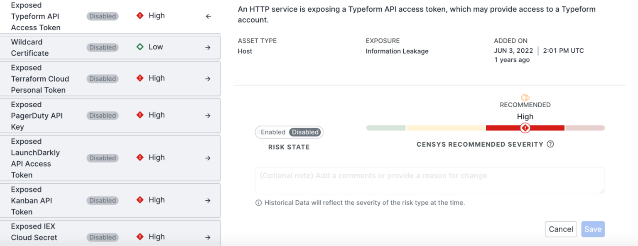Image resolution: width=638 pixels, height=246 pixels.
Task: Set the risk state to Enabled
Action: click(272, 132)
